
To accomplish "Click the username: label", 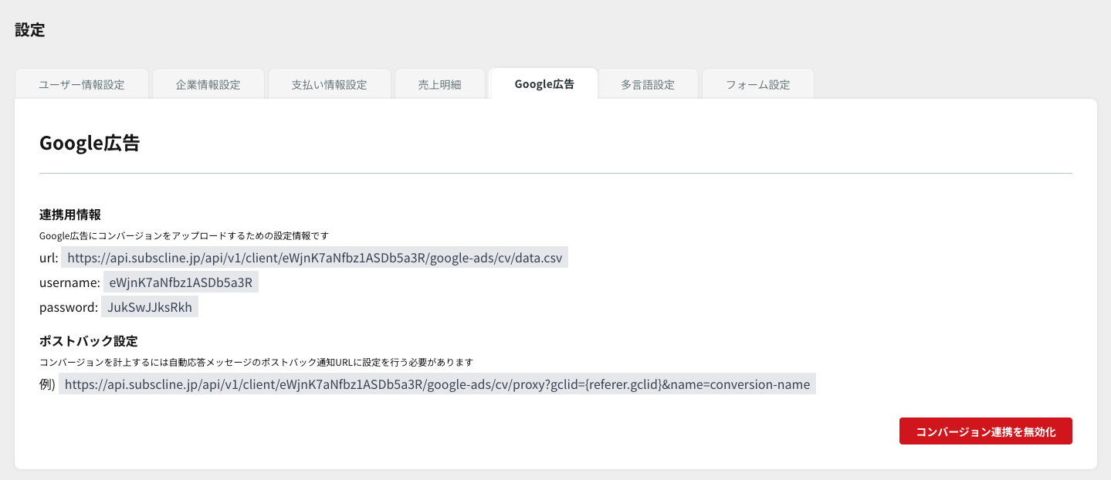I will click(x=69, y=282).
